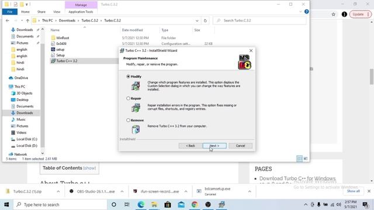Switch to large icons view

coord(305,159)
